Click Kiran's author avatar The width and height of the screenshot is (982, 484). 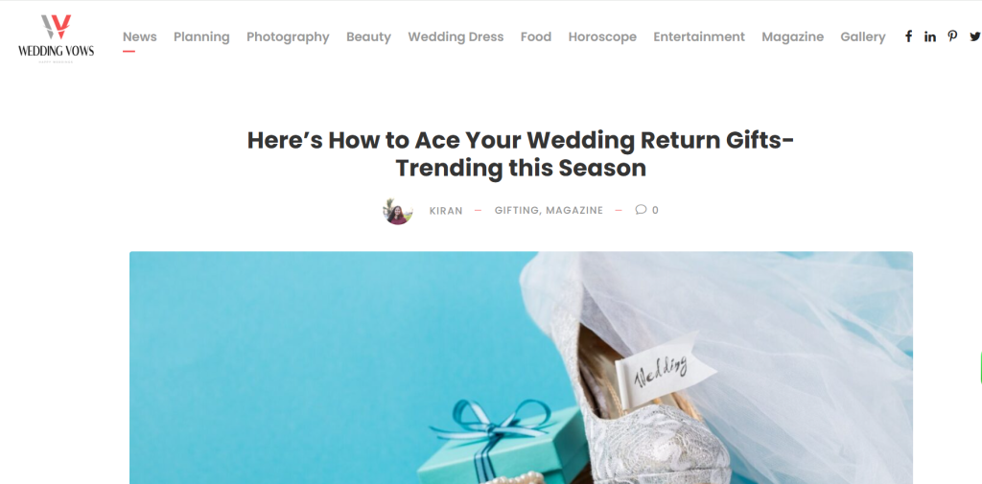398,211
